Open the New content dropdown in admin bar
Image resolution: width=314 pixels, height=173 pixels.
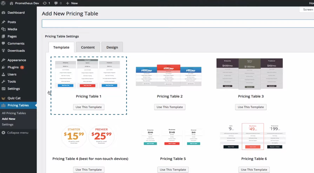(x=72, y=3)
